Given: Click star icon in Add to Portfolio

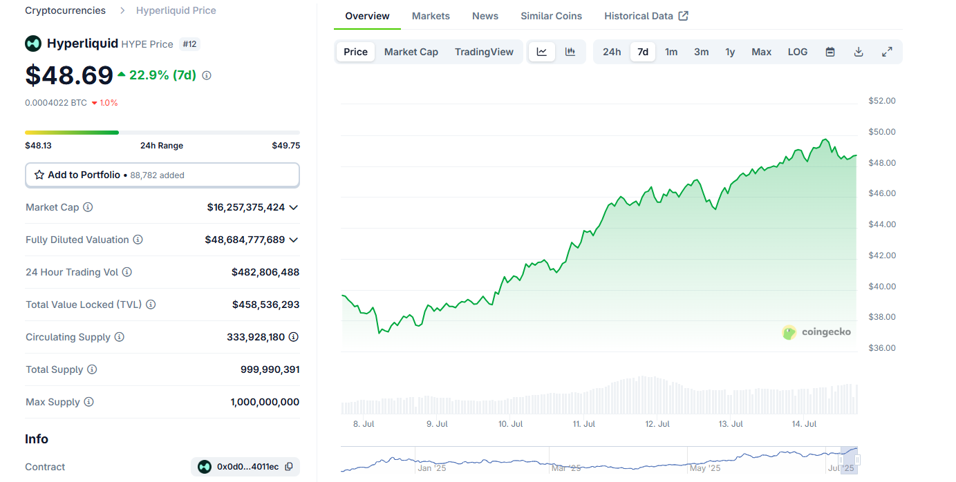Looking at the screenshot, I should coord(39,175).
